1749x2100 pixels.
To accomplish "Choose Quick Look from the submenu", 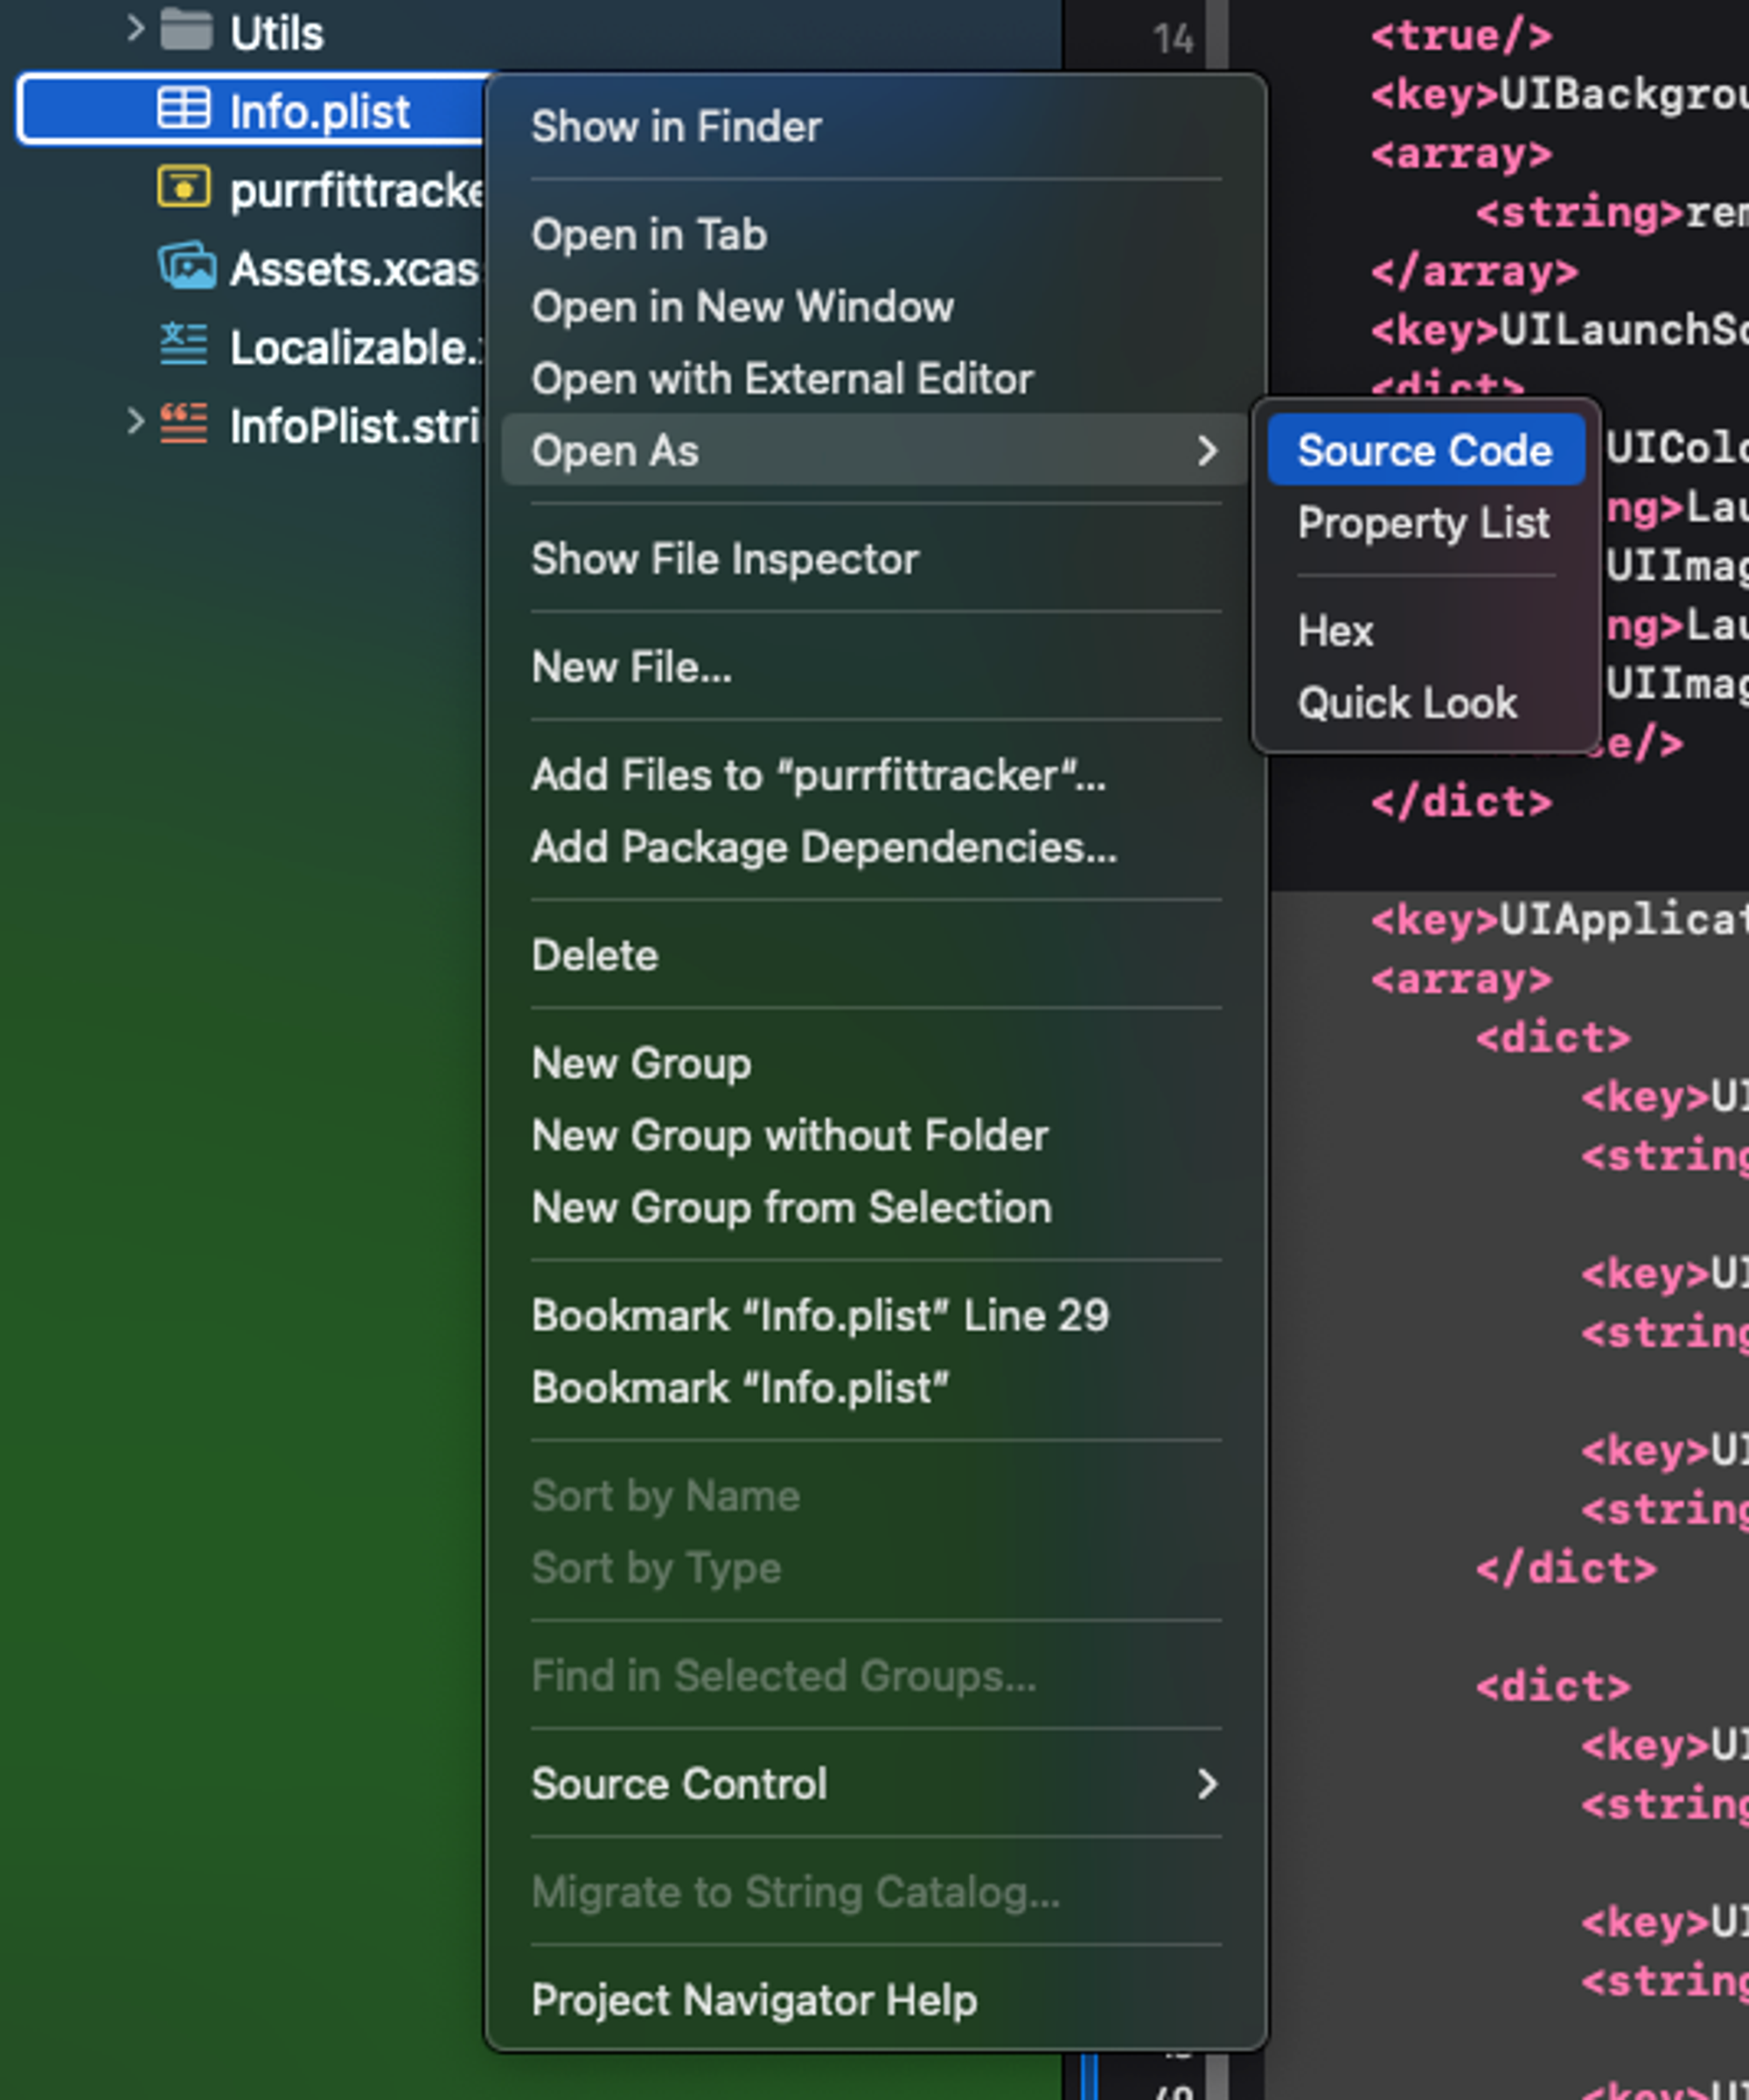I will coord(1406,703).
